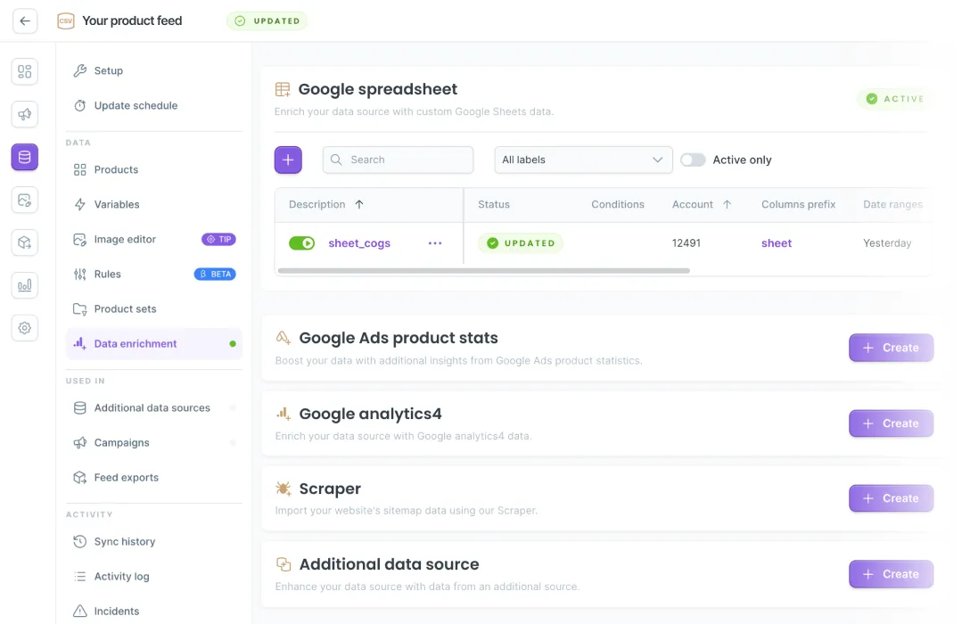Click the CSV feed icon
This screenshot has width=970, height=624.
coord(66,21)
